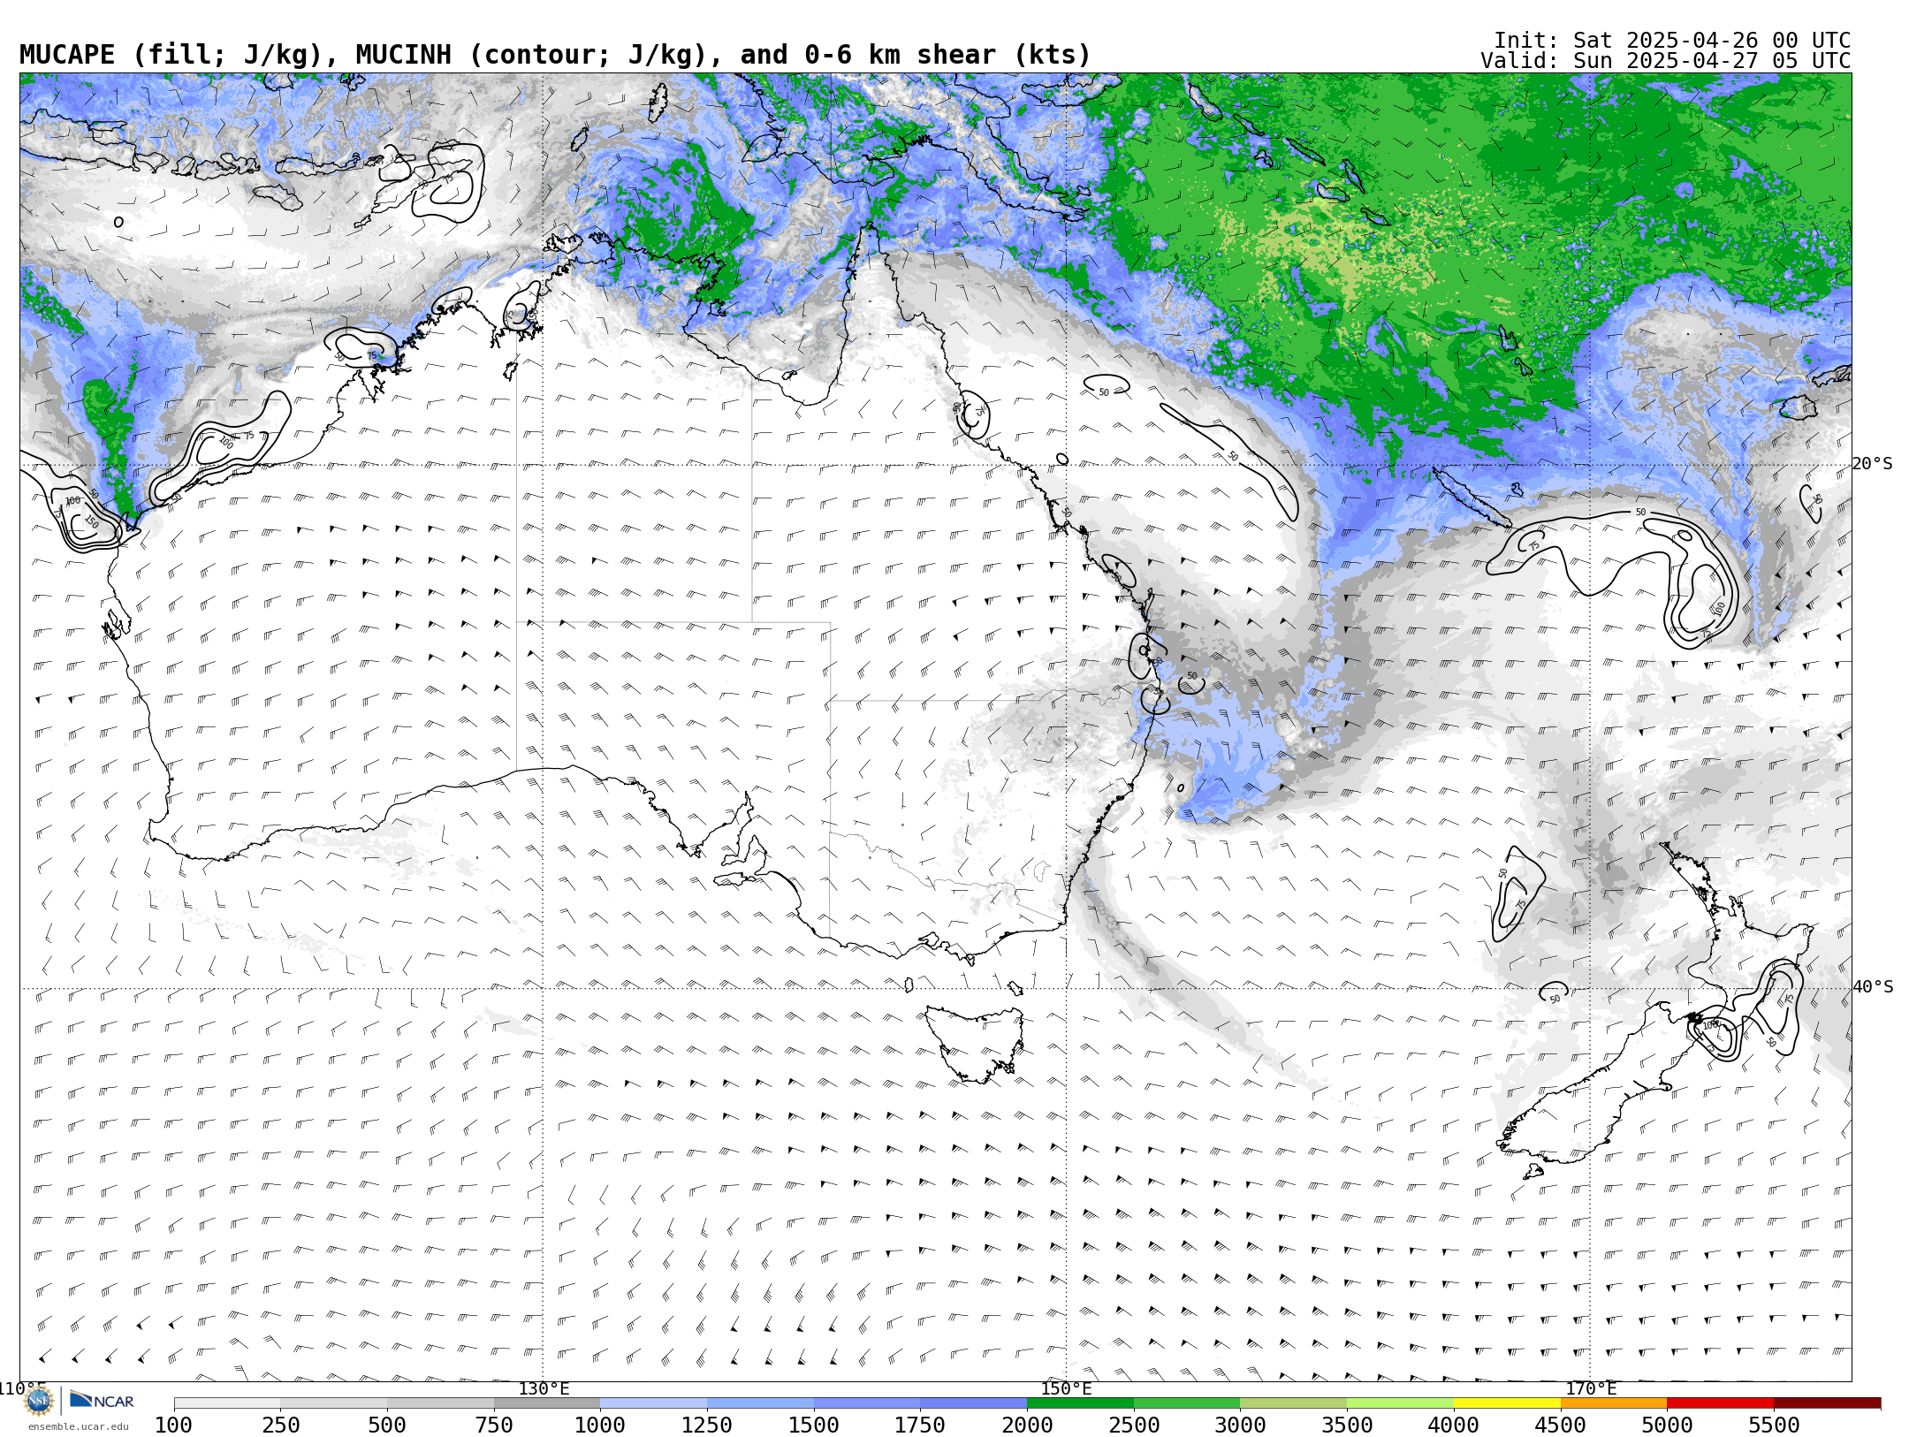Pick the lightest gray 100–250 colorbar segment
This screenshot has width=1909, height=1437.
(227, 1403)
